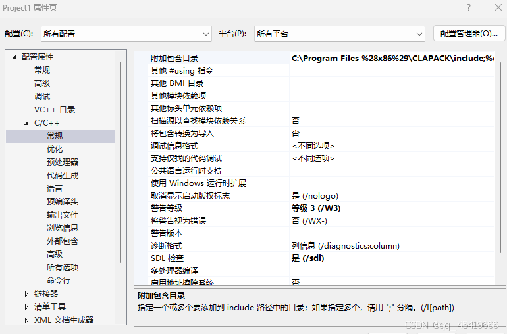Open the 平台(P) dropdown showing 所有平台
This screenshot has width=507, height=334.
point(340,34)
